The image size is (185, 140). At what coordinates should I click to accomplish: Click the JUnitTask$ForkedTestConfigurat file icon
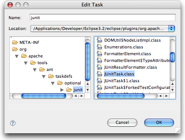(99, 87)
